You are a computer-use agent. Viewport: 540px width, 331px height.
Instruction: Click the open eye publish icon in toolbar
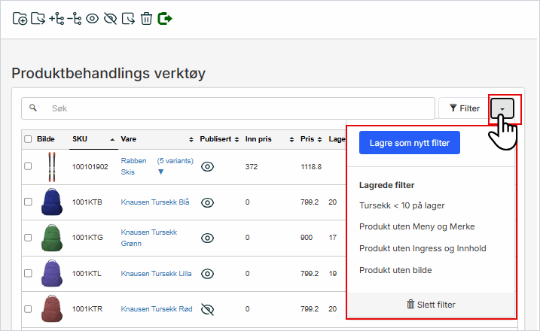[93, 19]
